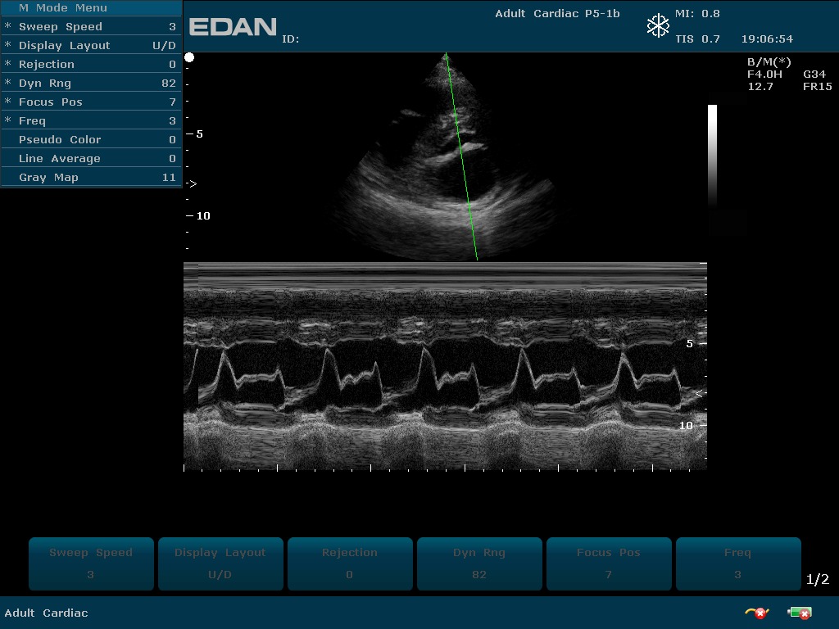Click the disconnected network cable status icon

pos(755,613)
